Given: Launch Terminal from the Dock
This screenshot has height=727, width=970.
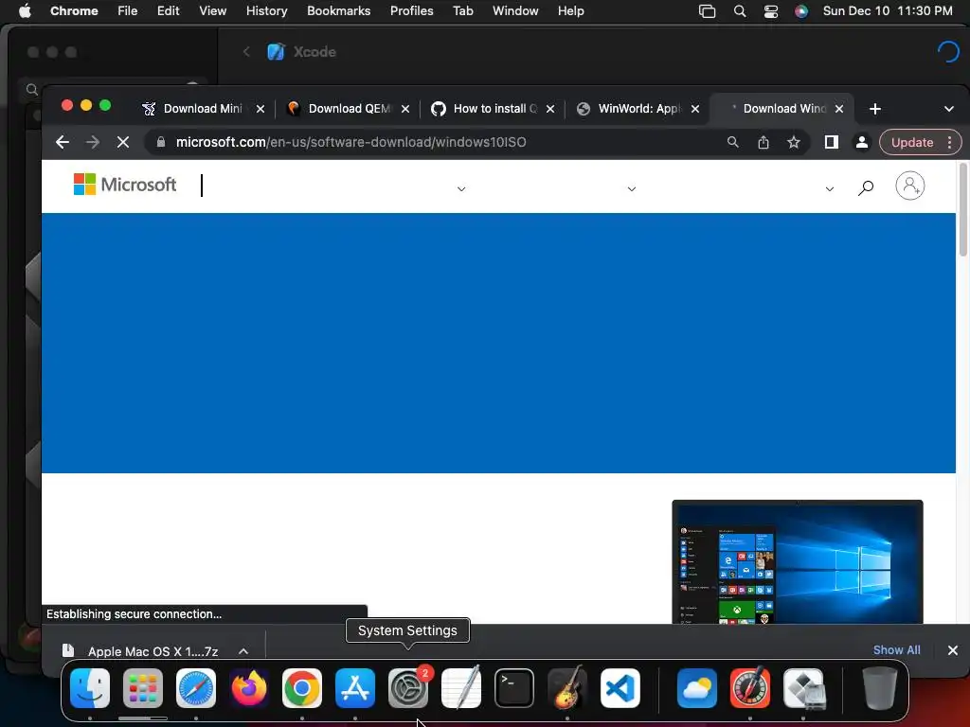Looking at the screenshot, I should (x=514, y=688).
